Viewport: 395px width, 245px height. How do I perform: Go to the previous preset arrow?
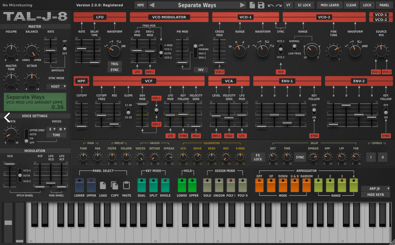[x=152, y=5]
